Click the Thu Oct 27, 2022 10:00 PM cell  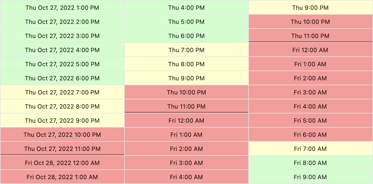[x=62, y=135]
